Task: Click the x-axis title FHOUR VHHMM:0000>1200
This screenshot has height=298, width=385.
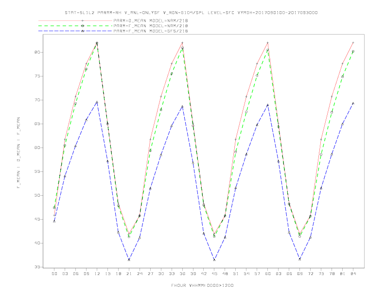Action: coord(202,285)
